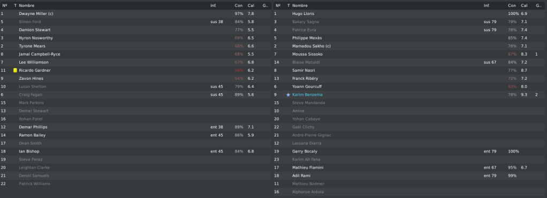Click Yoann Gourcuff's name
This screenshot has width=547, height=198.
coord(307,87)
